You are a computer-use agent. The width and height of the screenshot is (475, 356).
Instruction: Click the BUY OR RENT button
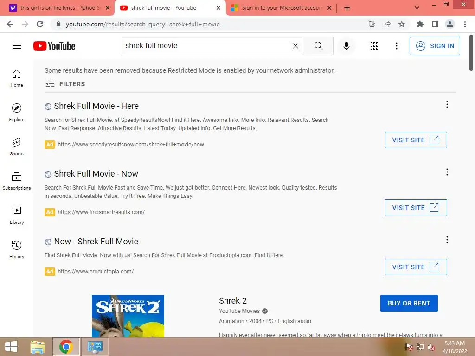click(409, 303)
